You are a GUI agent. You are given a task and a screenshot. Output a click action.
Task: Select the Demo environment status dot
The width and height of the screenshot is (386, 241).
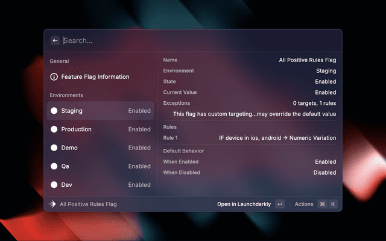click(x=54, y=148)
